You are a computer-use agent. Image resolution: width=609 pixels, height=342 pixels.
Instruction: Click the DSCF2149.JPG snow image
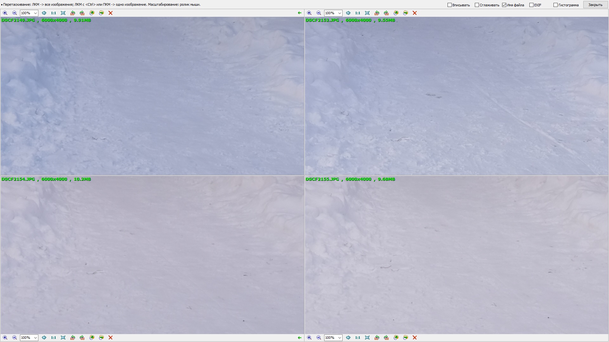point(152,96)
